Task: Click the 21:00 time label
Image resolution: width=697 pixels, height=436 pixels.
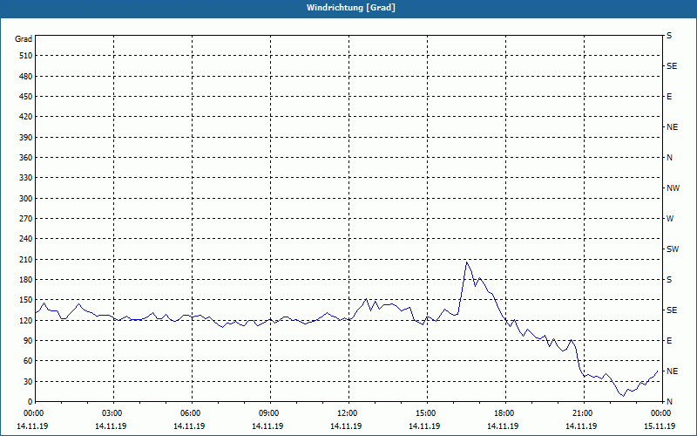Action: (x=583, y=413)
